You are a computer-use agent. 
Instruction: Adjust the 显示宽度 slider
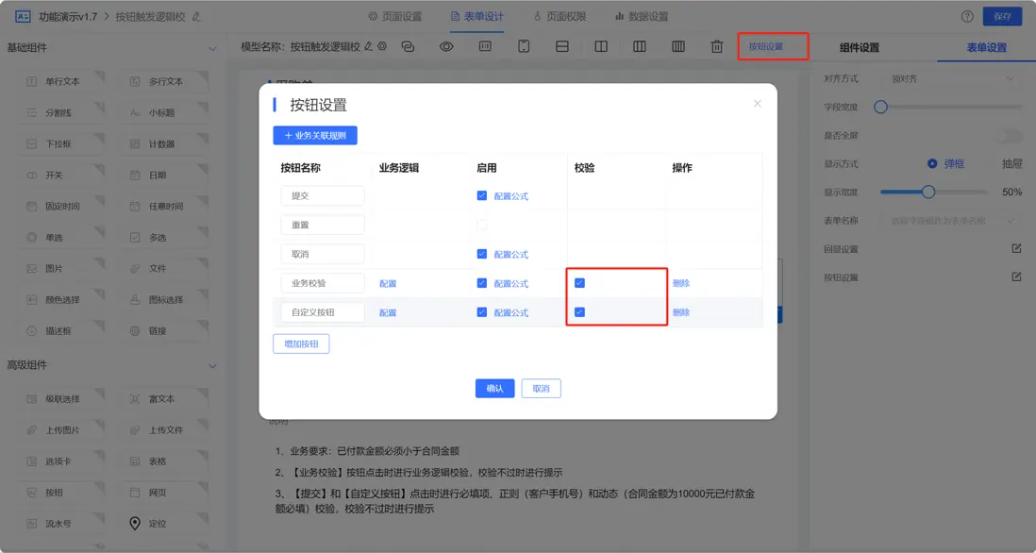[x=930, y=193]
